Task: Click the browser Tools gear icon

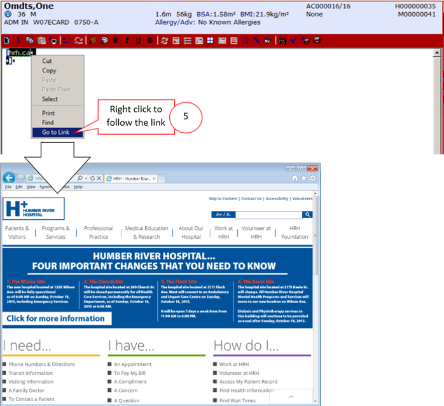Action: [x=312, y=179]
